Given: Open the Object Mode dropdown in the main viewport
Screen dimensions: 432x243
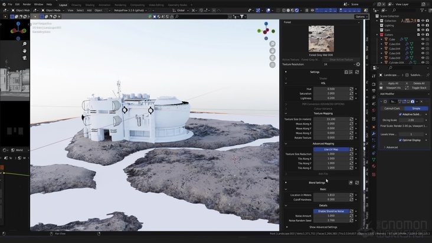Looking at the screenshot, I should (x=53, y=11).
